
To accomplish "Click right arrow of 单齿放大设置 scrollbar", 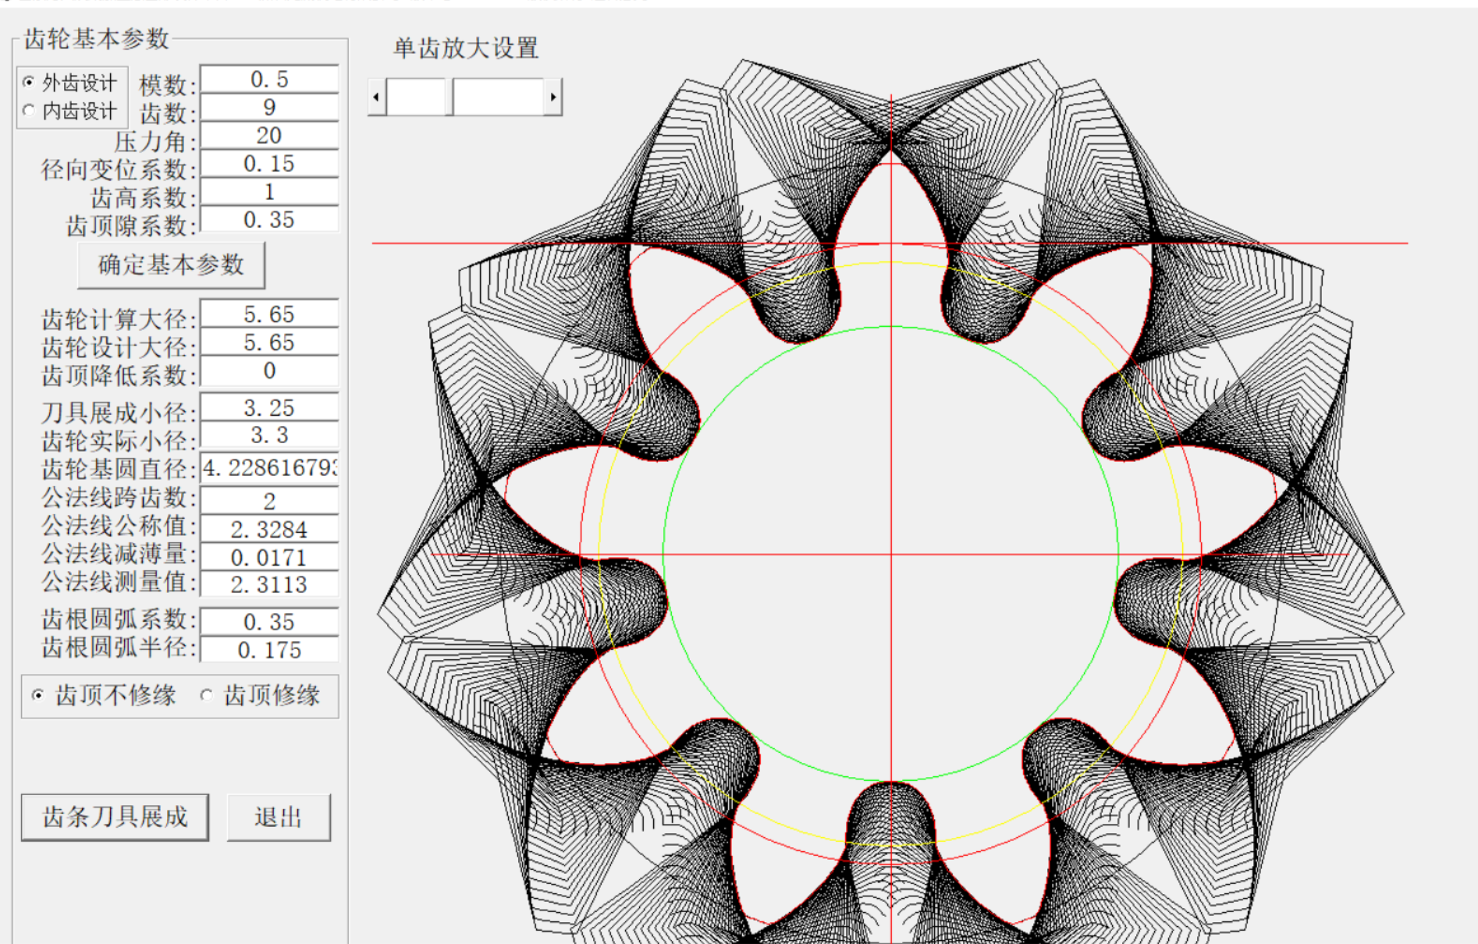I will tap(553, 98).
